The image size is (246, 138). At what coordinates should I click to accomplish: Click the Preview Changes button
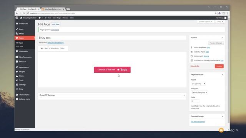tap(216, 43)
